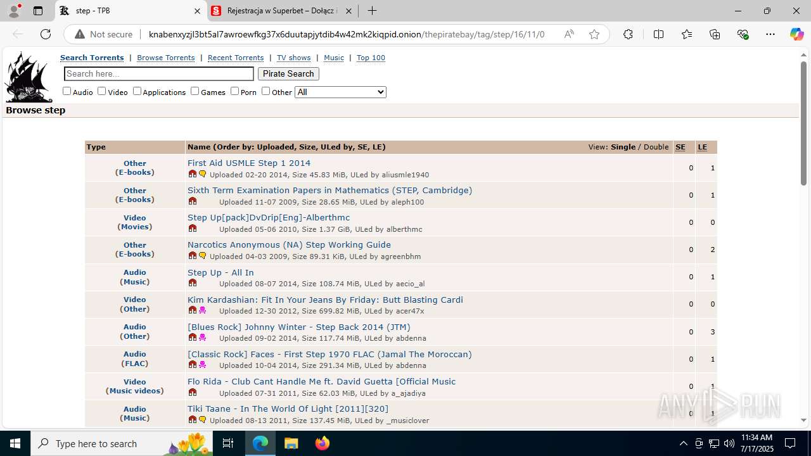Click the Not secure site info indicator
811x456 pixels.
pos(104,34)
